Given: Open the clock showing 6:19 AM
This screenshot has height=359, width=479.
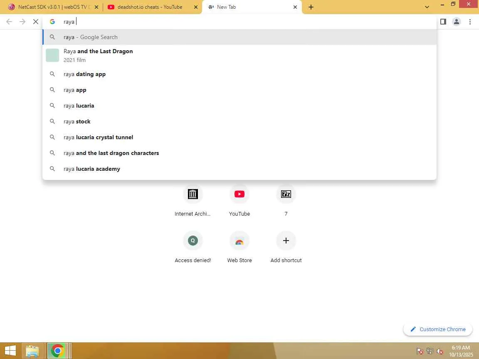Looking at the screenshot, I should (461, 351).
